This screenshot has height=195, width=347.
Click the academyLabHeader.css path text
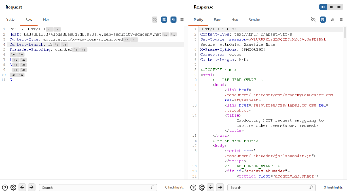point(278,95)
